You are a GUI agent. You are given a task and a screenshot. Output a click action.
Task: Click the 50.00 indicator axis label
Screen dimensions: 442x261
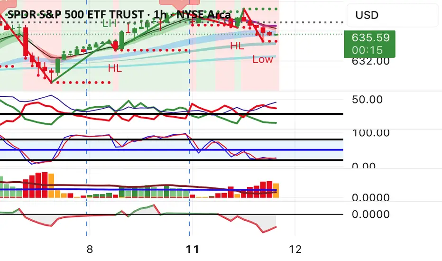[x=367, y=99]
